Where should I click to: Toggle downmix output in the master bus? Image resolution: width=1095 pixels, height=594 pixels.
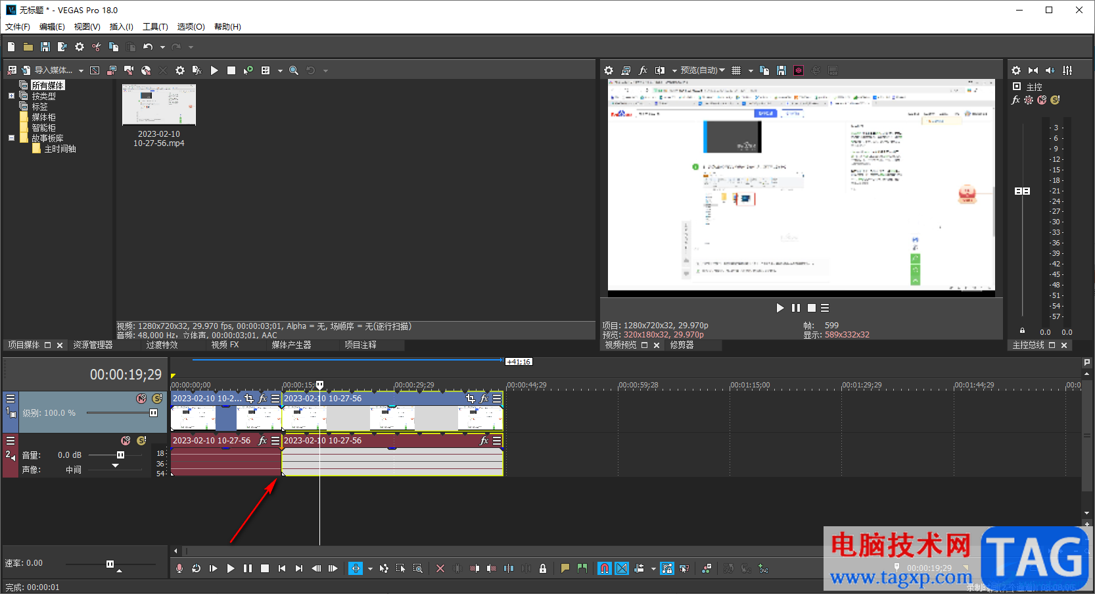1033,70
